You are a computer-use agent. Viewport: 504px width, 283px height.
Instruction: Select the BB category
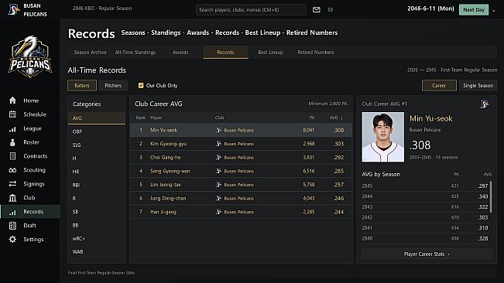click(x=97, y=225)
